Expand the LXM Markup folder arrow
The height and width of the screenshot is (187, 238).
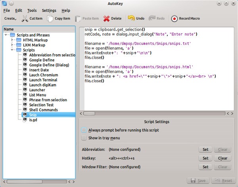point(12,45)
